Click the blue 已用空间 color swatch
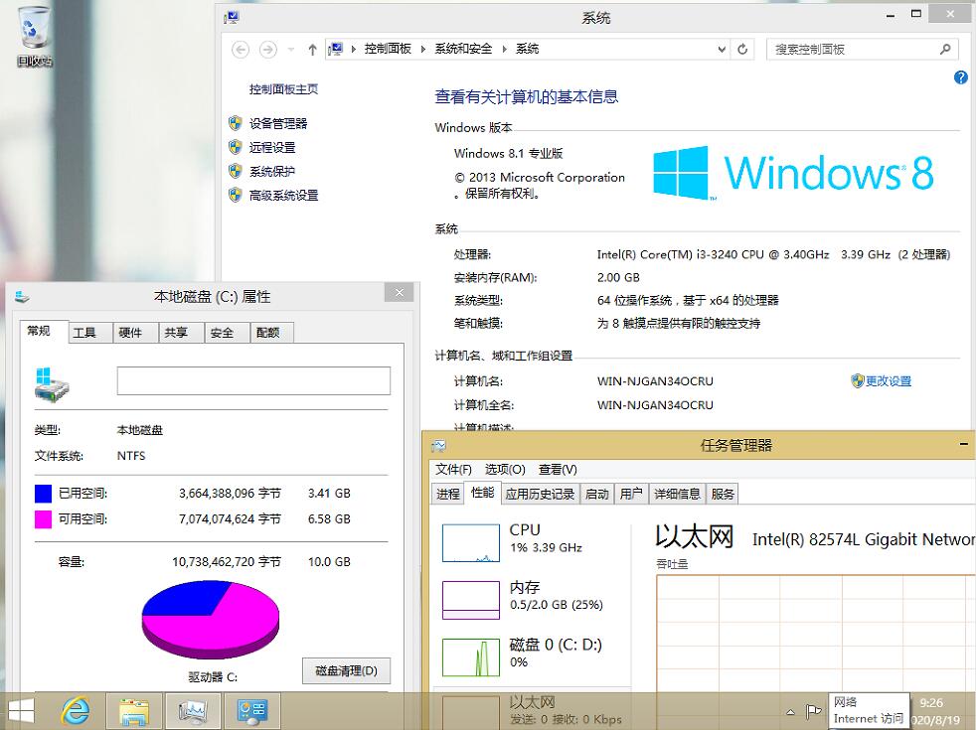976x730 pixels. tap(43, 494)
